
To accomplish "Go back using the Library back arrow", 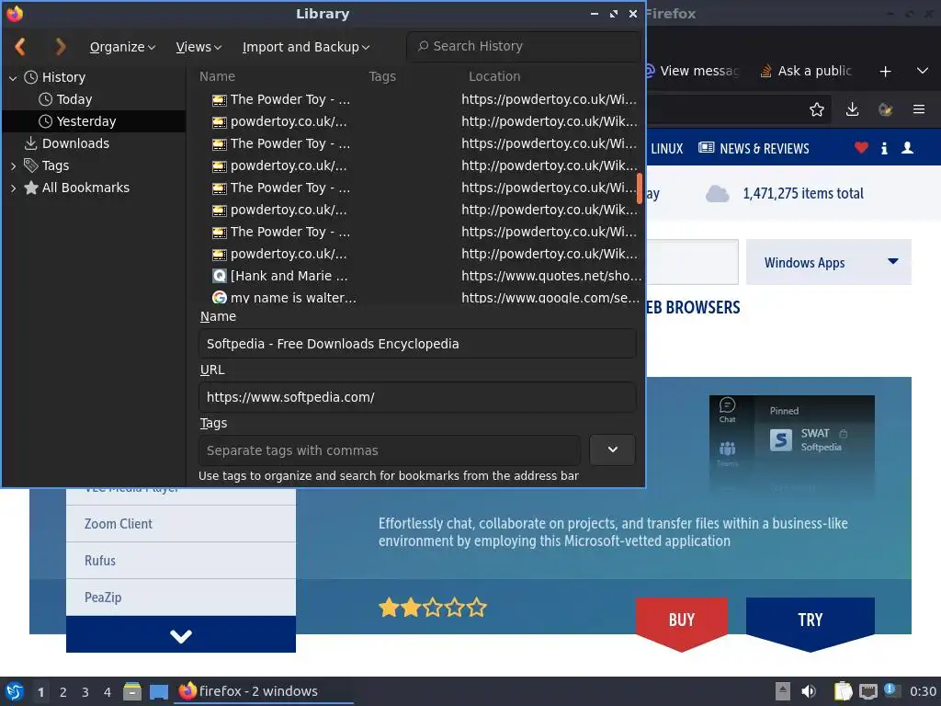I will 20,46.
